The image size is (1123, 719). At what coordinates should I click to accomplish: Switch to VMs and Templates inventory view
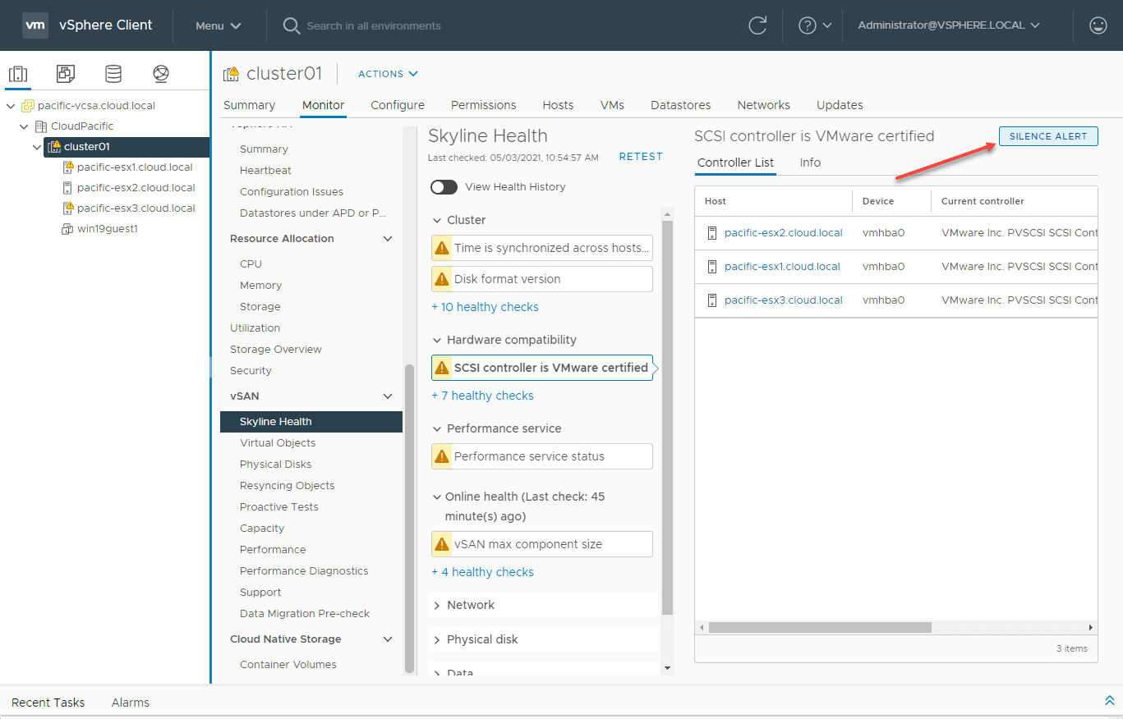[x=66, y=74]
